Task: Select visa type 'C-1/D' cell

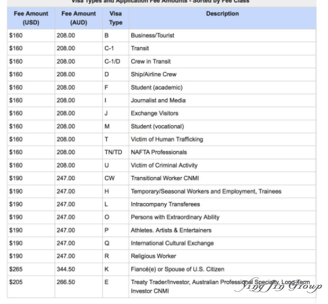Action: pos(115,61)
